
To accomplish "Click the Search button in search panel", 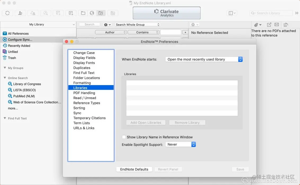I will (89, 24).
